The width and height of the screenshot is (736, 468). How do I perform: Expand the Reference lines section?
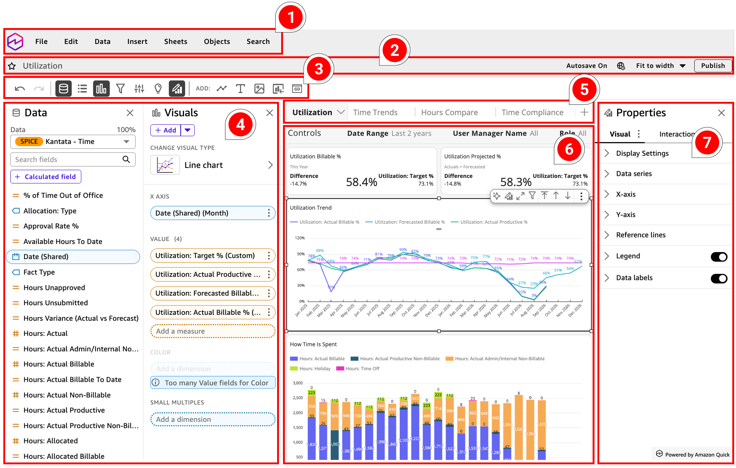pos(641,235)
